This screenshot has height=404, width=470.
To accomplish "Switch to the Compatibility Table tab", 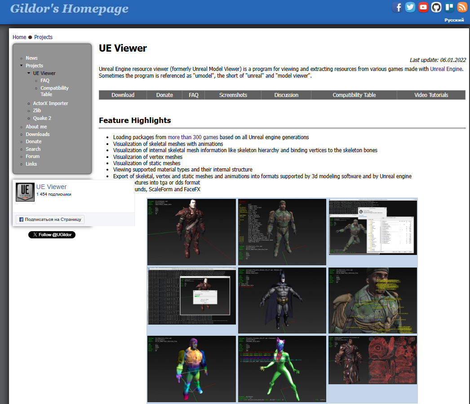I will click(x=354, y=95).
